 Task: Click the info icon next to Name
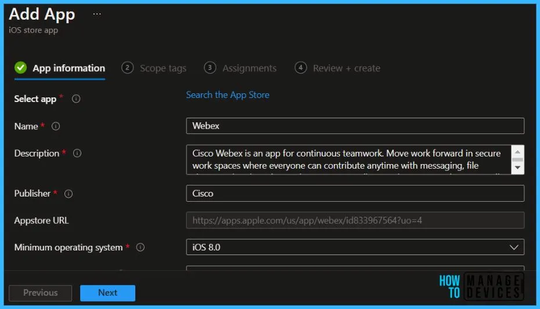56,126
